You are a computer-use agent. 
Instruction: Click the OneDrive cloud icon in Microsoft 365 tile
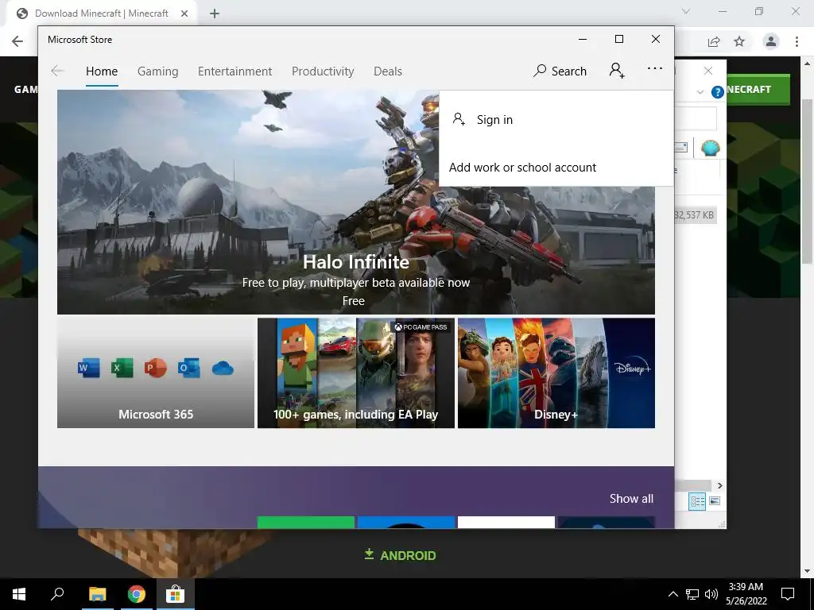[x=223, y=369]
